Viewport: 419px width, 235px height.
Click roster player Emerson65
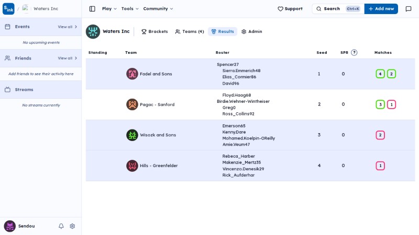point(234,126)
